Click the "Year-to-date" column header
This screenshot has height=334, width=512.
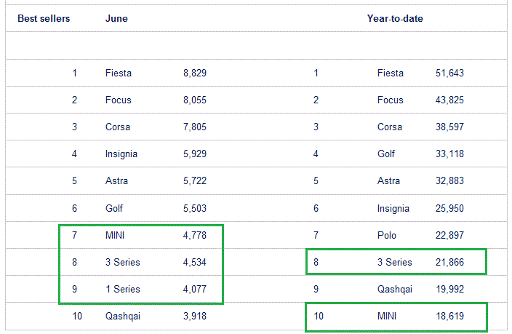[395, 19]
